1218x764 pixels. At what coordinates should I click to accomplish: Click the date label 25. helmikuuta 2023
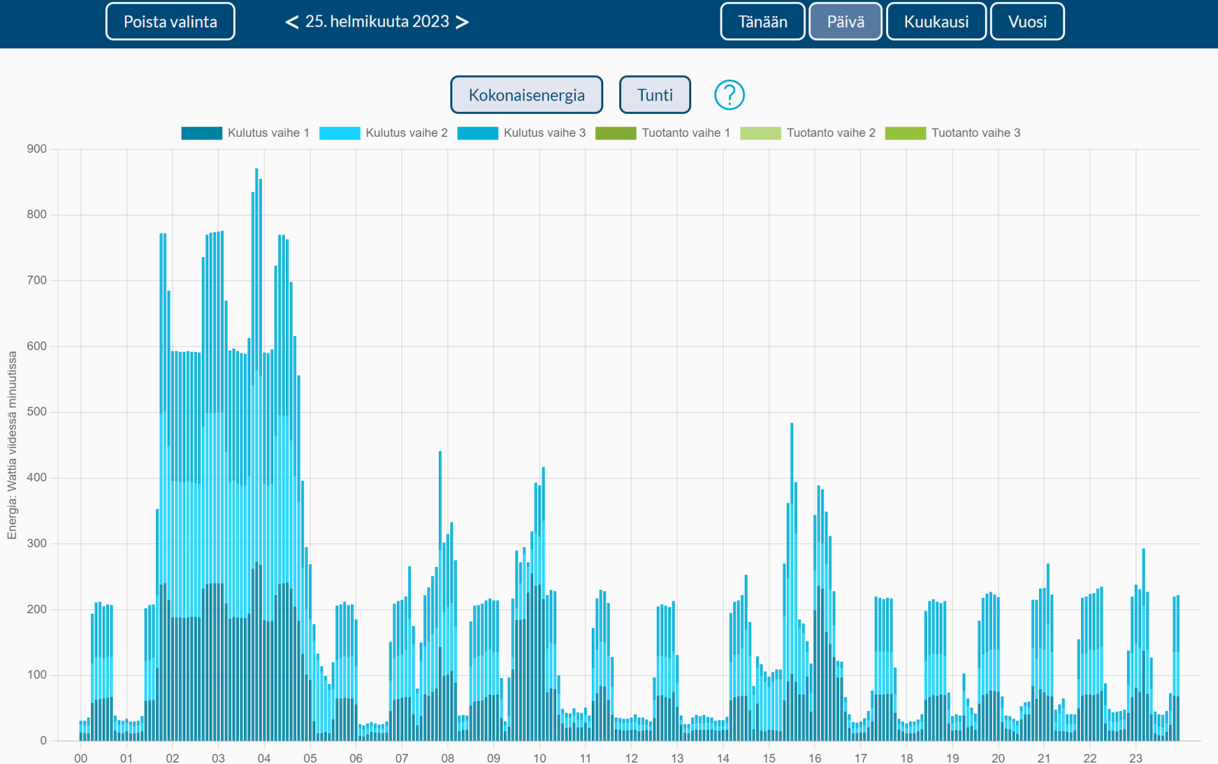[x=377, y=22]
